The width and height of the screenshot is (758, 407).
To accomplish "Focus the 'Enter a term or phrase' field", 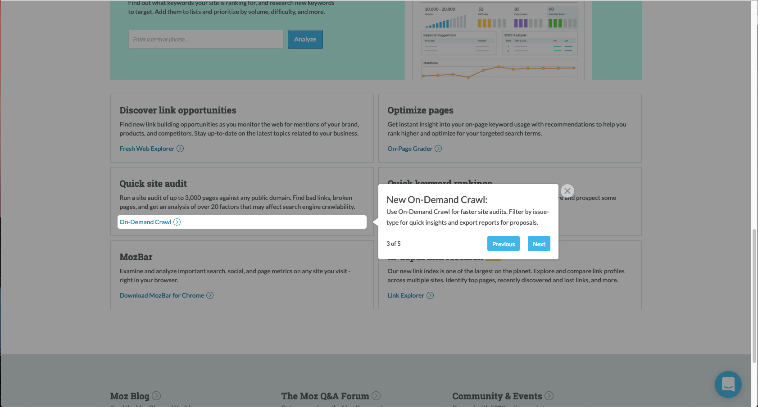I will [x=206, y=39].
